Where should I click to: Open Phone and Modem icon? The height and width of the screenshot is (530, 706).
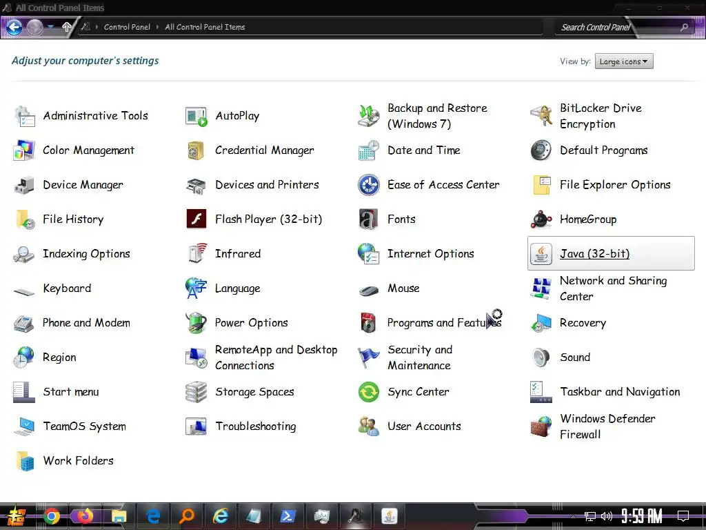(24, 324)
